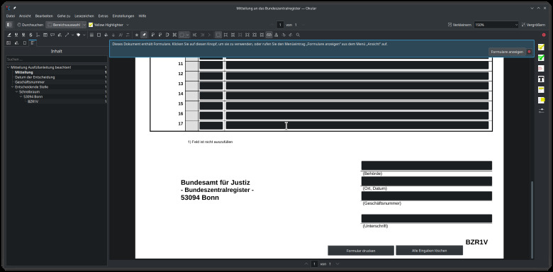Pick the yellow highlight text annotation tool
Viewport: 553px width, 272px height.
[x=541, y=89]
